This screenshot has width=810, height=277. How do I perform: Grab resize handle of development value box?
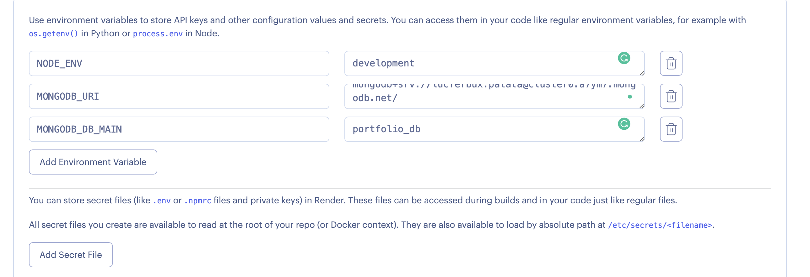click(642, 73)
